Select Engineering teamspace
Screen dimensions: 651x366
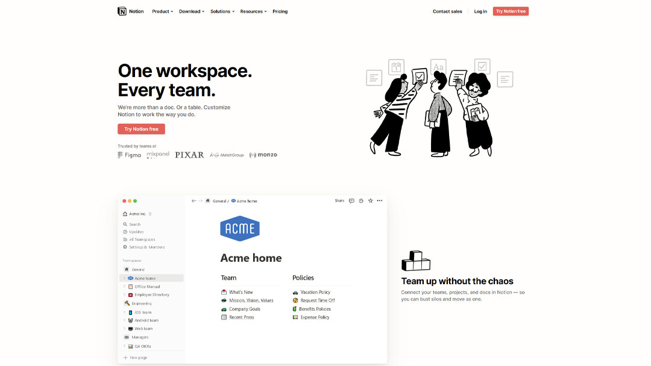(x=138, y=303)
